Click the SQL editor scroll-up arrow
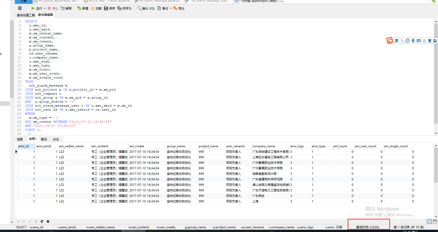 click(436, 22)
